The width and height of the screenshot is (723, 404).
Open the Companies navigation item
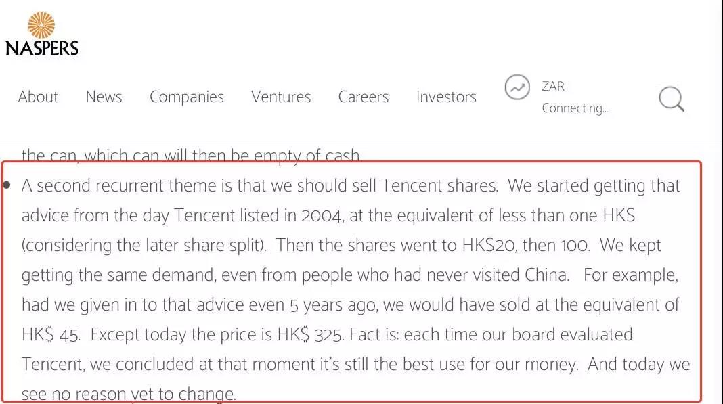pos(186,97)
